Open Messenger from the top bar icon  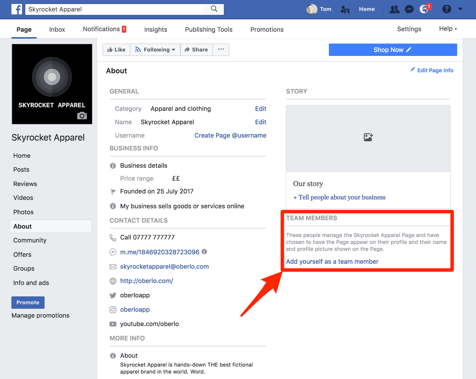coord(409,9)
